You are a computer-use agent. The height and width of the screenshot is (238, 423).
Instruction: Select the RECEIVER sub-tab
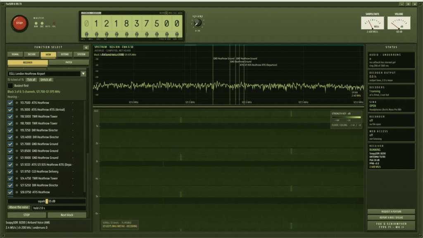[x=28, y=62]
